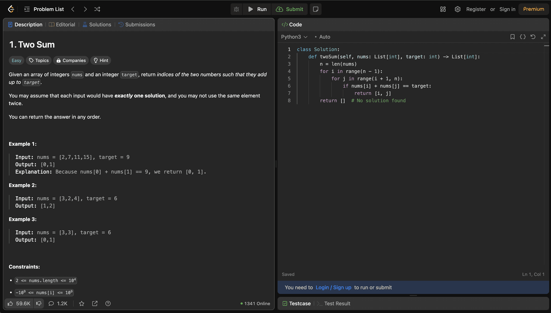Open the layout grid icon
The width and height of the screenshot is (551, 313).
coord(443,9)
